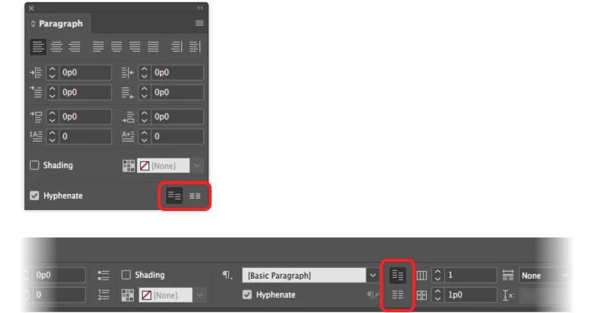Enable Shading checkbox in Paragraph panel
This screenshot has width=592, height=313.
[34, 165]
